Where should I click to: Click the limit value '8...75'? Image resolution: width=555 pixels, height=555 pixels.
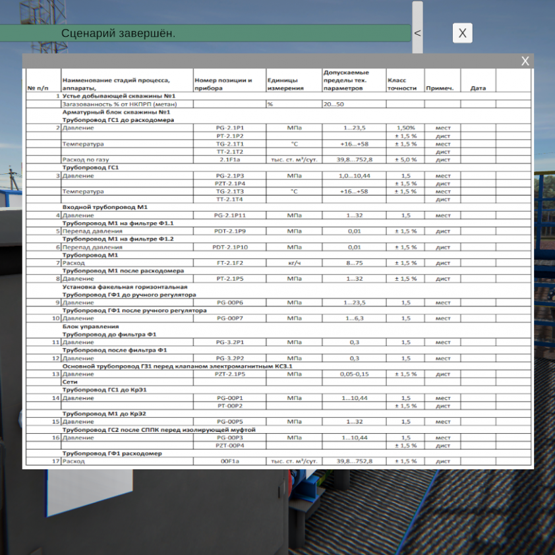pos(355,263)
